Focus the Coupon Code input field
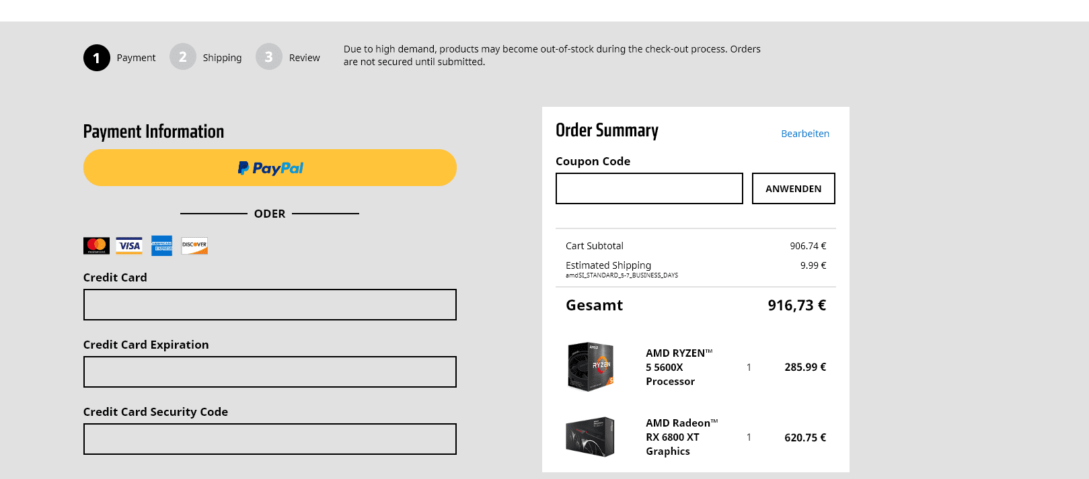Image resolution: width=1089 pixels, height=479 pixels. point(649,189)
